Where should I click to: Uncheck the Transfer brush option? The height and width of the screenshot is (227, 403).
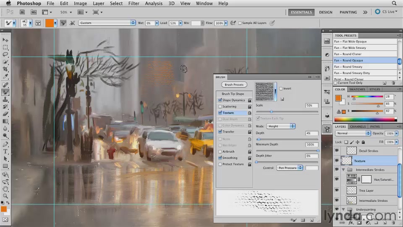coord(220,132)
